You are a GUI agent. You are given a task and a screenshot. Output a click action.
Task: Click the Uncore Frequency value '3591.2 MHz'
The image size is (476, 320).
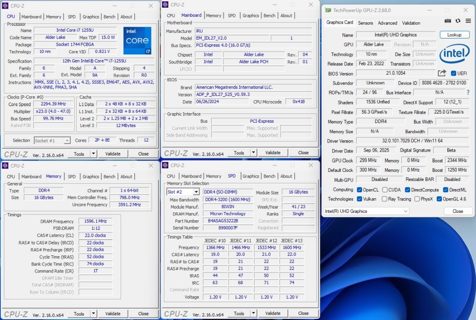click(x=129, y=205)
